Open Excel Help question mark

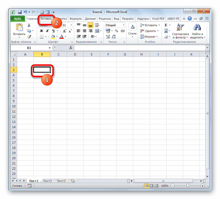click(x=190, y=18)
